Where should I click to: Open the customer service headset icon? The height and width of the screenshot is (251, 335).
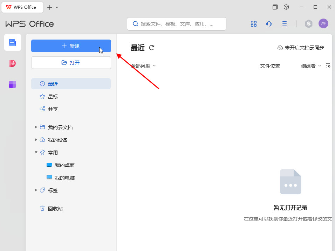click(269, 24)
